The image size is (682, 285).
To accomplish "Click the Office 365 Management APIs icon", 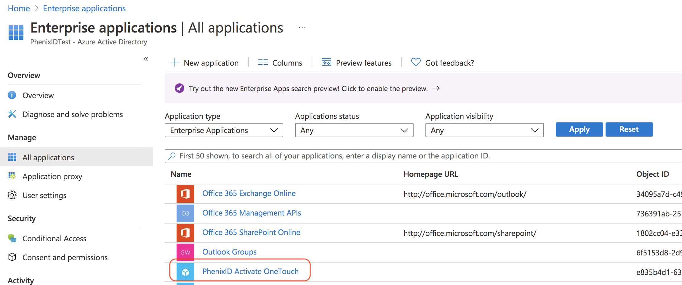I will 185,213.
